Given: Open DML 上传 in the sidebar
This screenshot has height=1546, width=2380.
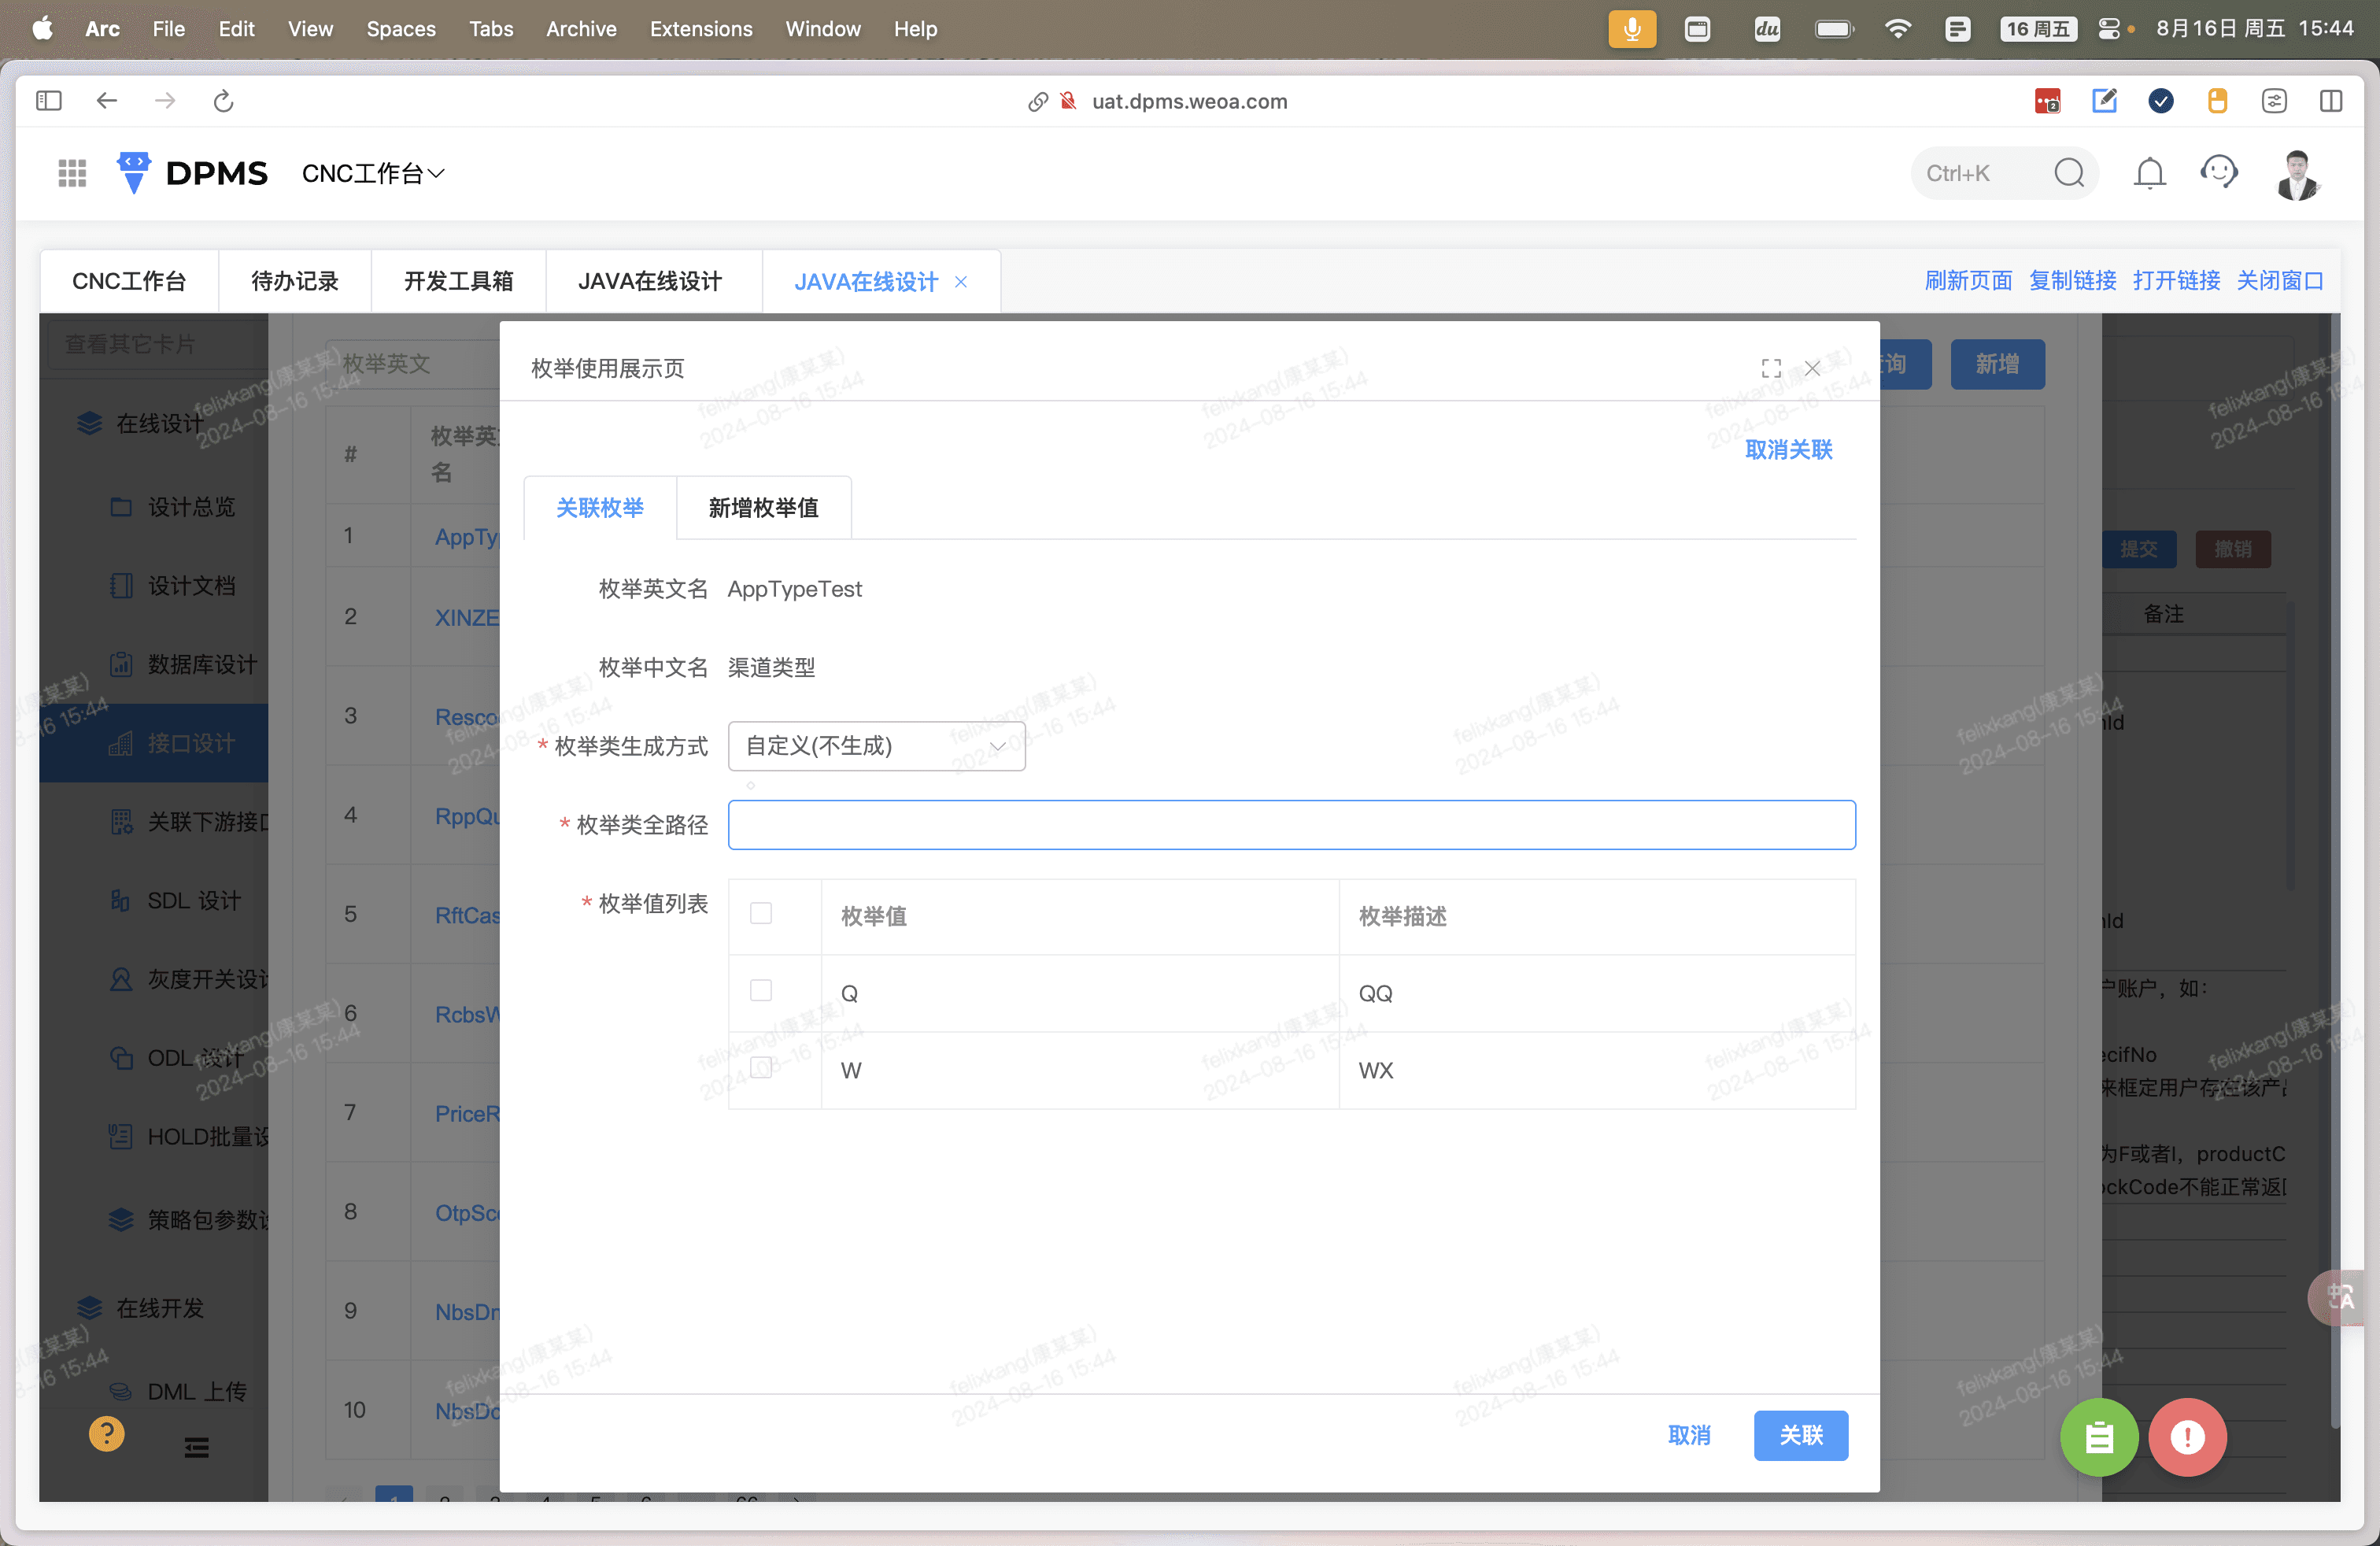Looking at the screenshot, I should click(196, 1392).
